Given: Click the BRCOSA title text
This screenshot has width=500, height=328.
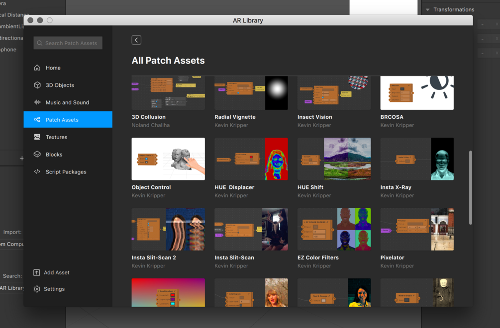Looking at the screenshot, I should (392, 117).
